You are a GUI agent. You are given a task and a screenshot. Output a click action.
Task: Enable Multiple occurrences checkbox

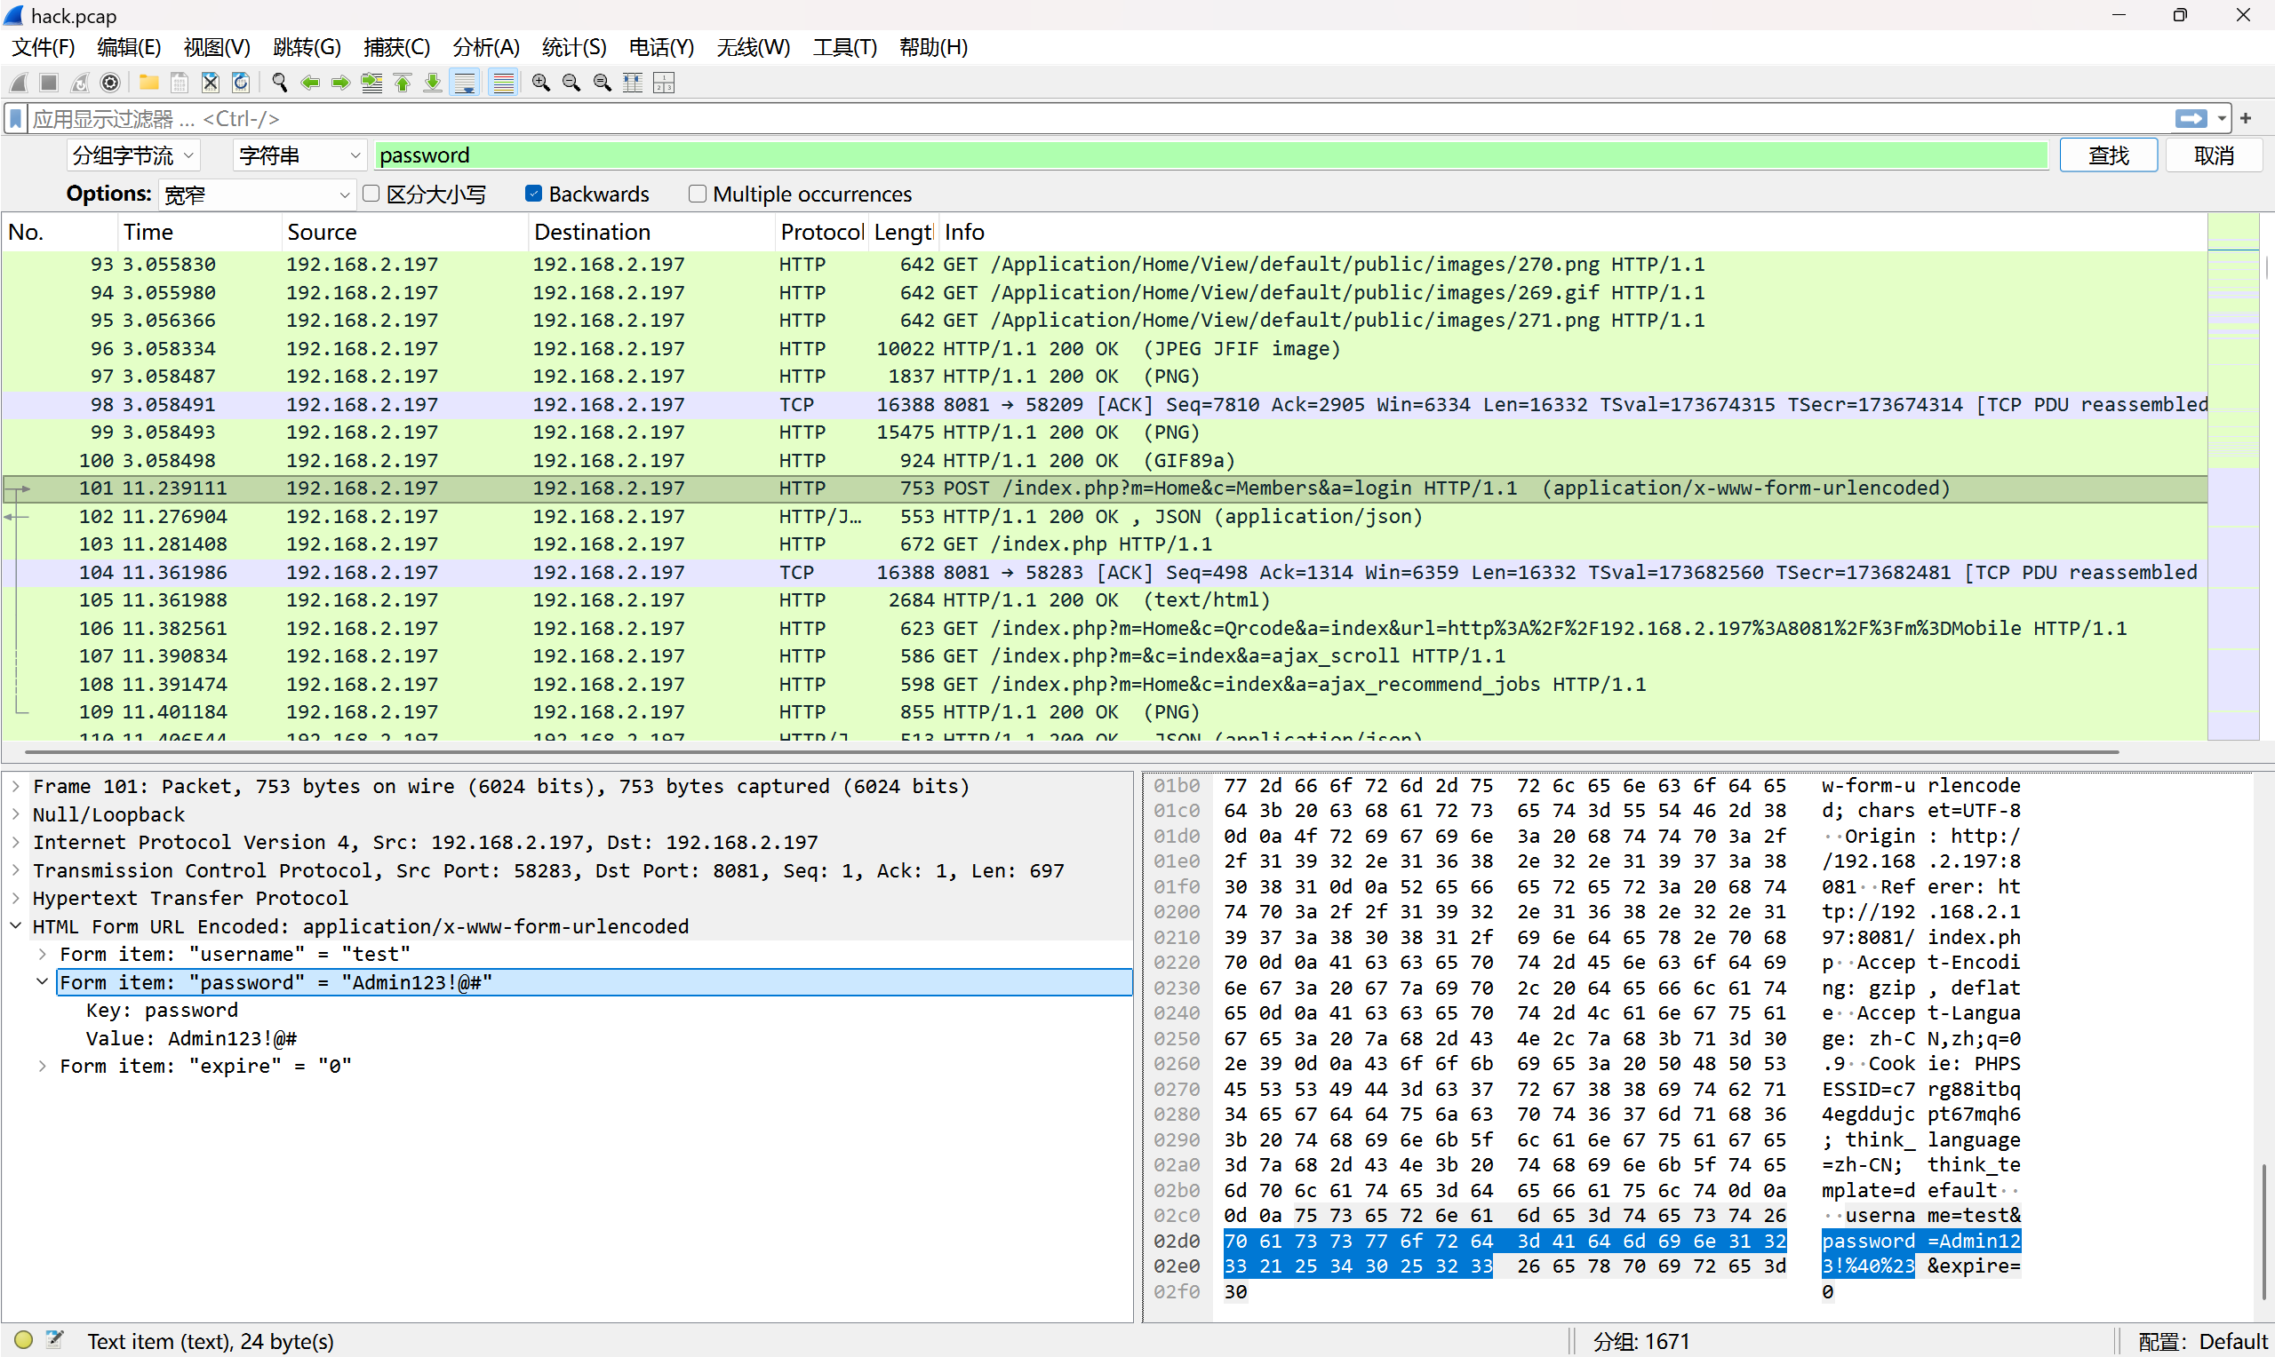[697, 194]
